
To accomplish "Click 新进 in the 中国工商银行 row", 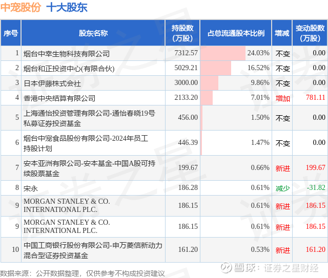I will (282, 250).
